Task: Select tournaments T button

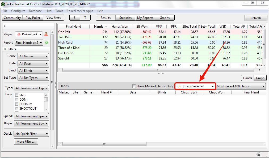Action: (x=85, y=18)
